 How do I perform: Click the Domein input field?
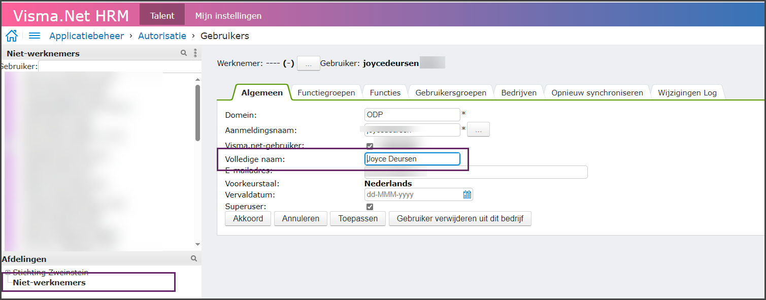point(412,115)
